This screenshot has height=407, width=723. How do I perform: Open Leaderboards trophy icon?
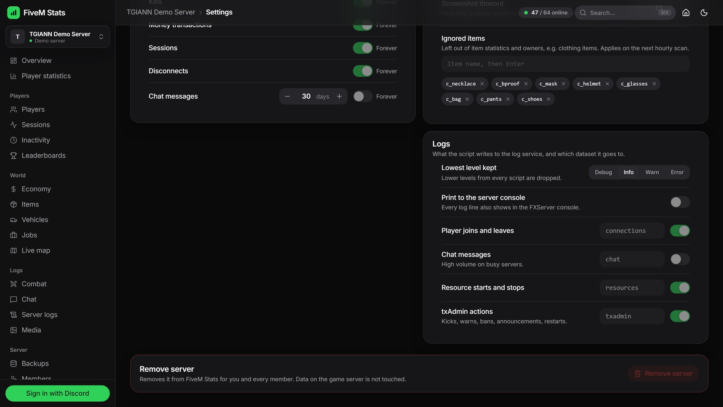tap(14, 156)
